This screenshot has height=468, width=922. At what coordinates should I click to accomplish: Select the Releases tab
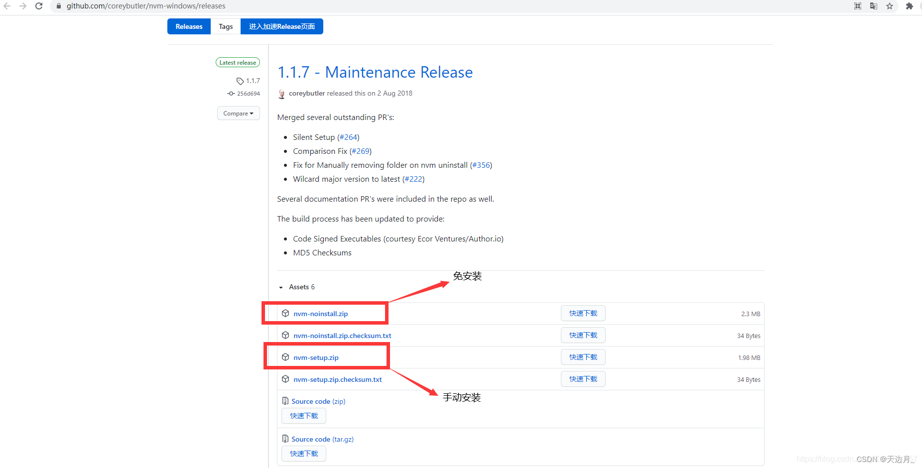click(x=189, y=26)
